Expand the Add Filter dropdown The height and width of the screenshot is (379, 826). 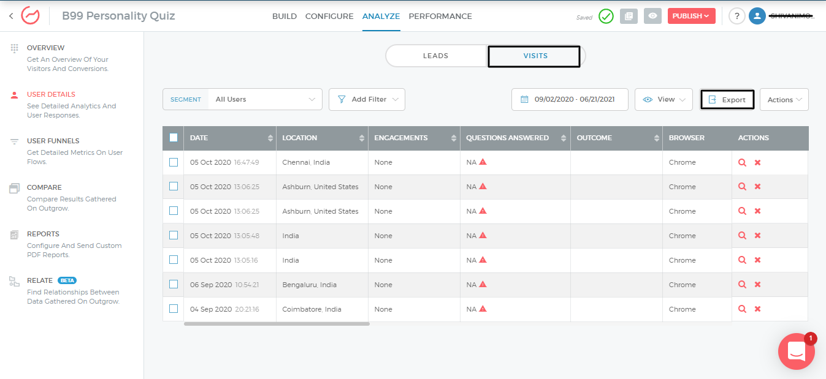coord(367,99)
